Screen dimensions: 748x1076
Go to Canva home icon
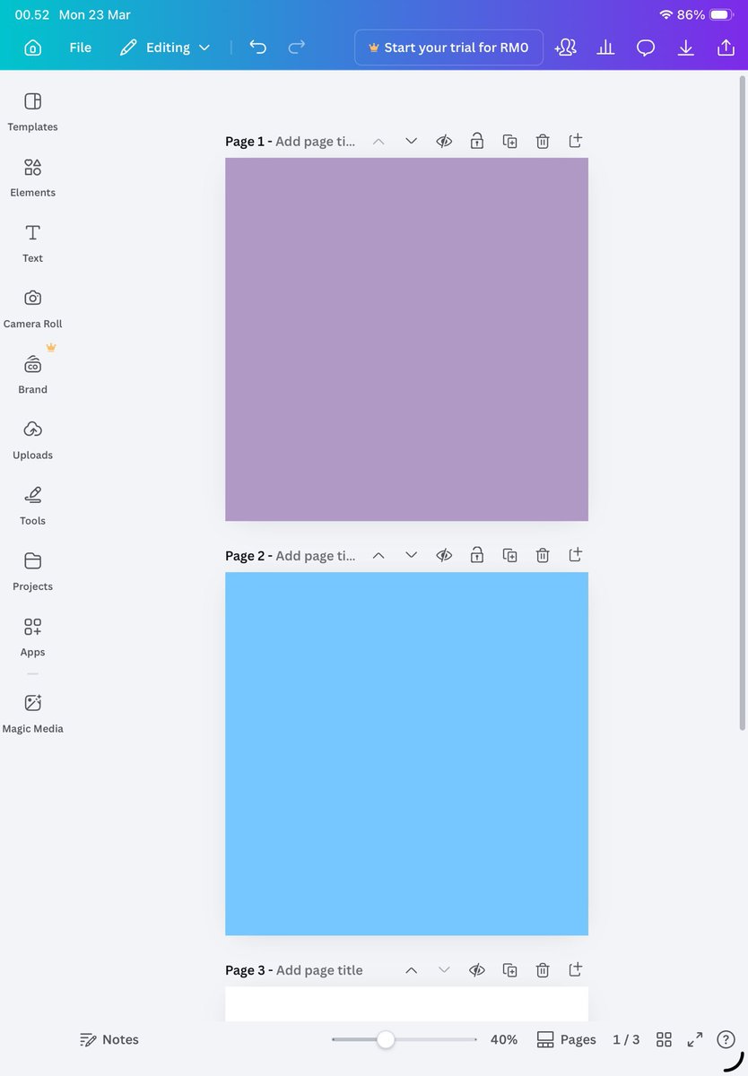(x=32, y=48)
